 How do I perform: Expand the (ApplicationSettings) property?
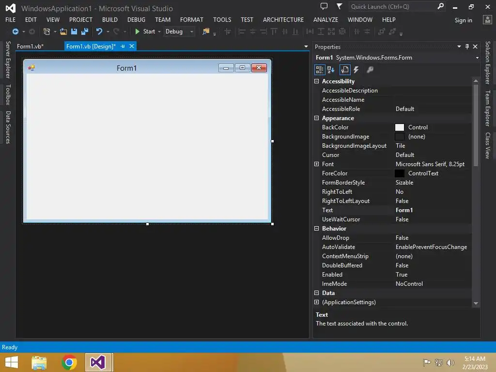tap(316, 302)
